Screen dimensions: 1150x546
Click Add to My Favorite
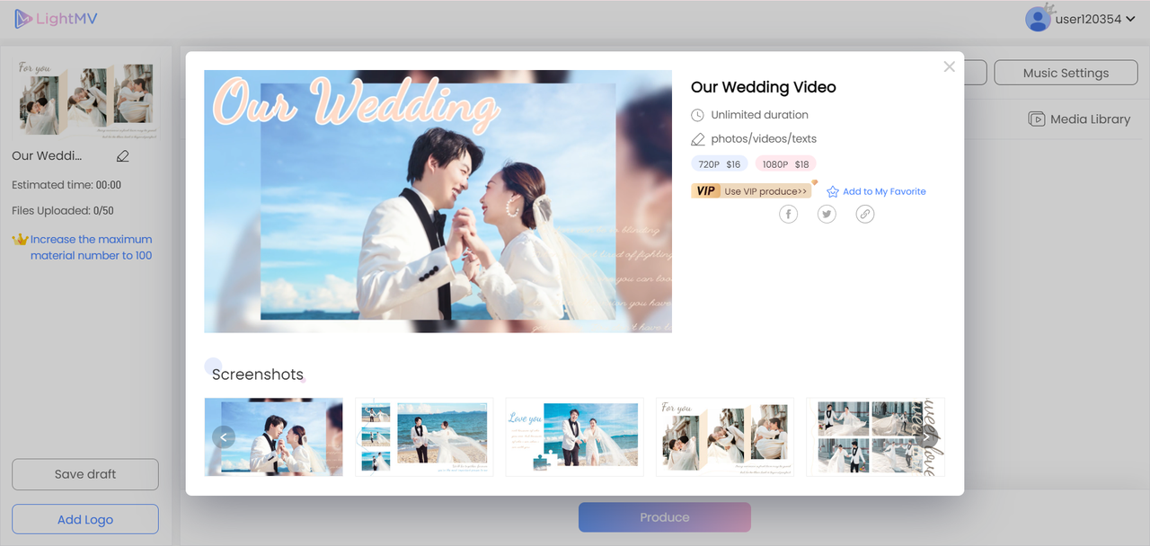tap(884, 191)
